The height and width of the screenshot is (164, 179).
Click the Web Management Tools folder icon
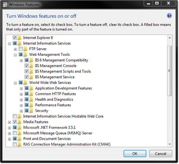25,55
